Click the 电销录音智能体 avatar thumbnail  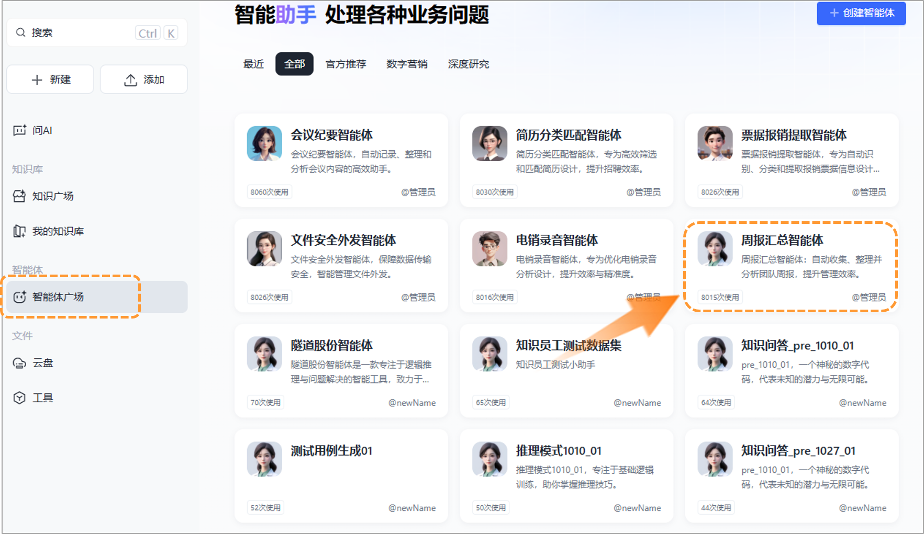click(x=489, y=248)
